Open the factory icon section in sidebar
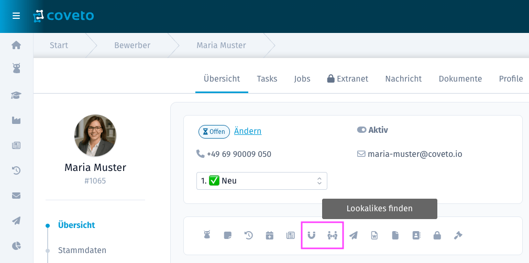The width and height of the screenshot is (529, 263). pos(16,120)
